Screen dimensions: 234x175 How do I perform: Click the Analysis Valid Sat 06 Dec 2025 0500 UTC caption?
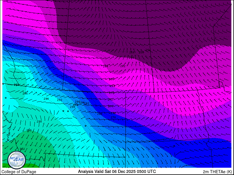[117, 171]
